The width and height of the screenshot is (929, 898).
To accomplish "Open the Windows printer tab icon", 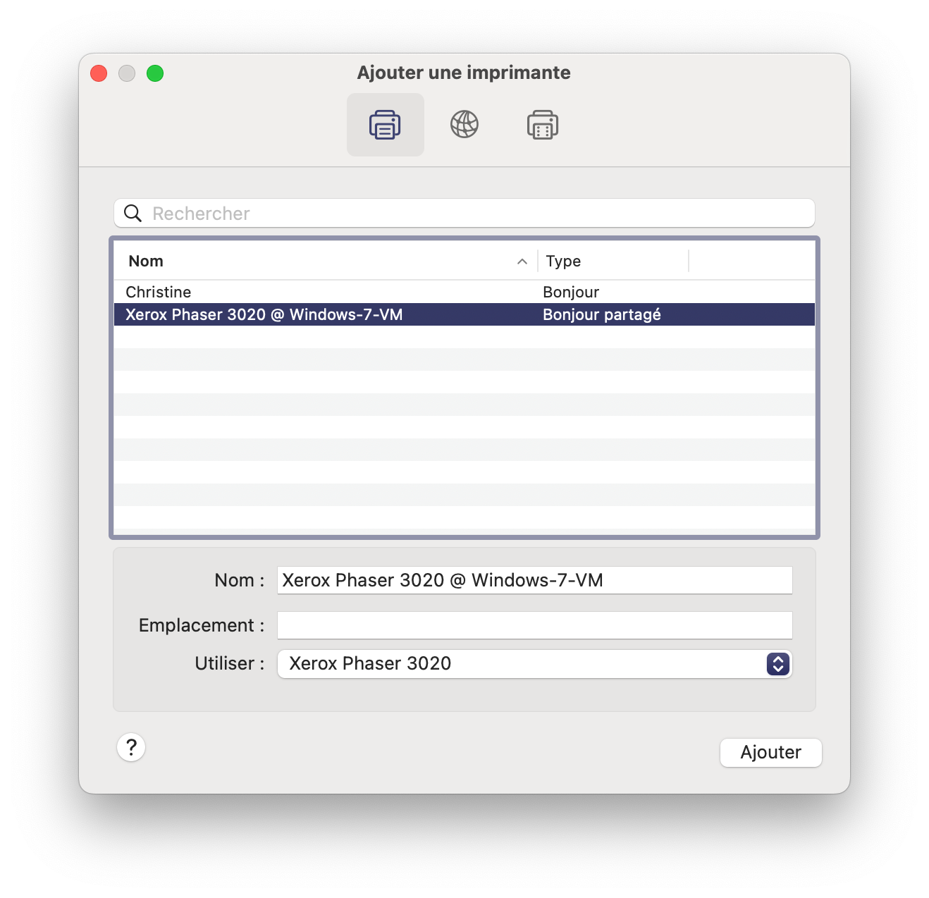I will pos(543,125).
